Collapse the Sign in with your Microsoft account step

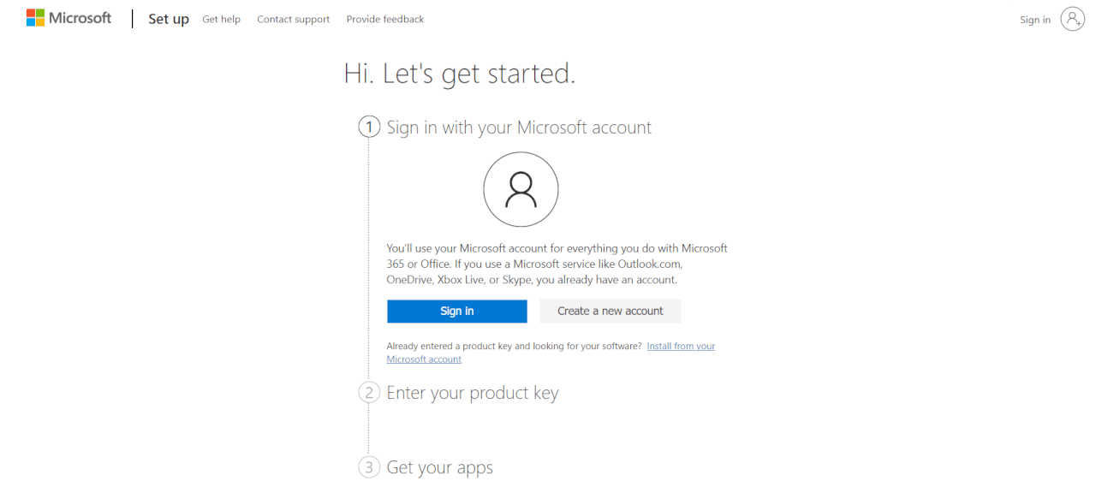click(x=519, y=127)
